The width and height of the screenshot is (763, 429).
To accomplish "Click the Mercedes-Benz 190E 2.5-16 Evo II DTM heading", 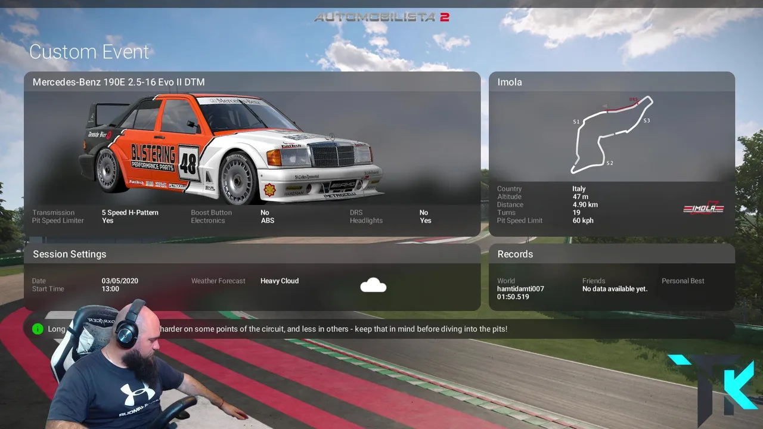I will (x=119, y=82).
